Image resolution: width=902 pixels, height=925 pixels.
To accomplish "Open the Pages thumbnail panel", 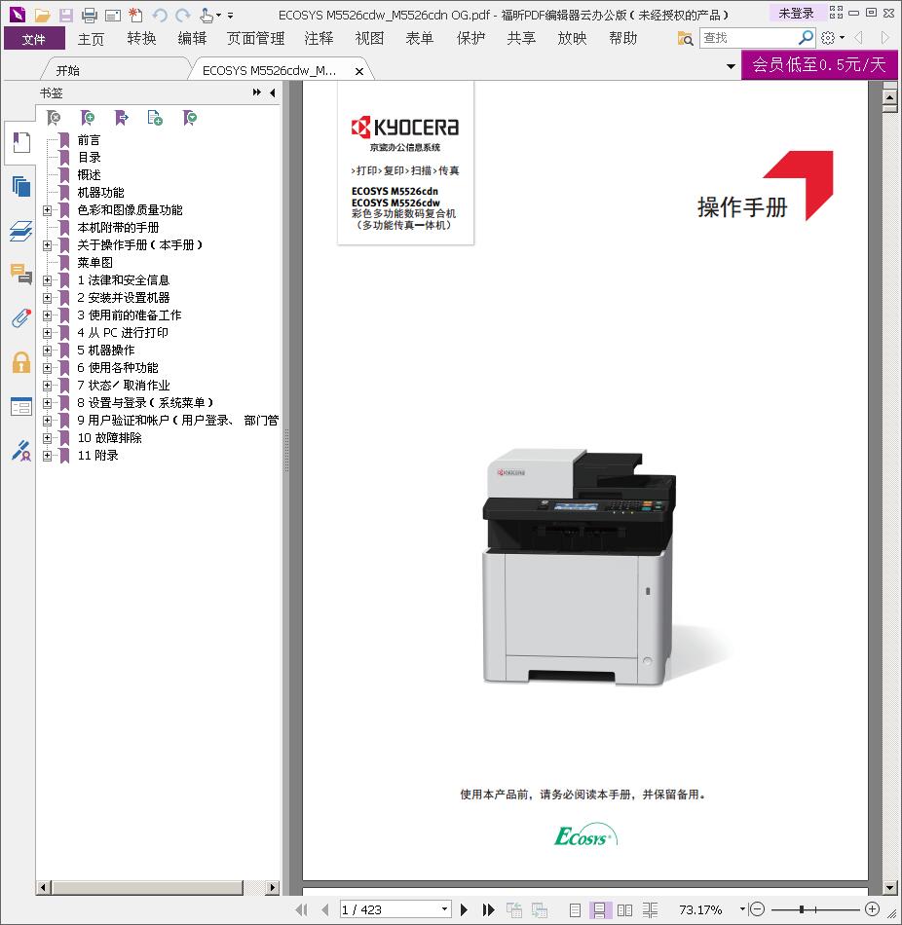I will [20, 186].
